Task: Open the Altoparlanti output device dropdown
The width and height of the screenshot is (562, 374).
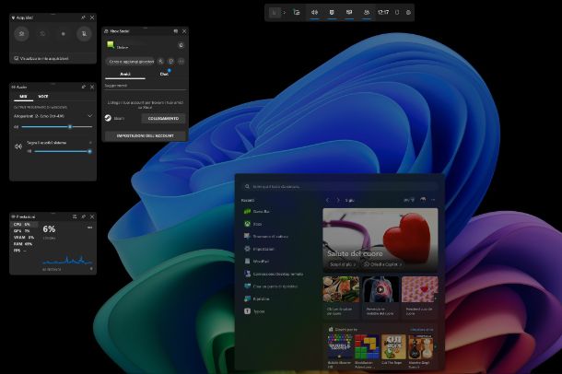Action: 53,116
